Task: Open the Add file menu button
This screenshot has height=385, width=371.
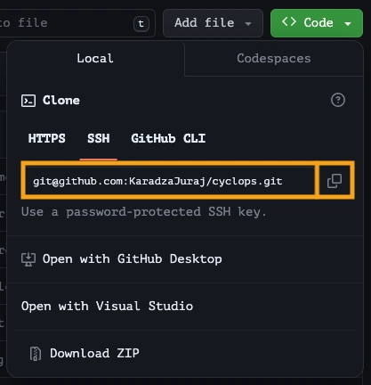Action: point(213,23)
